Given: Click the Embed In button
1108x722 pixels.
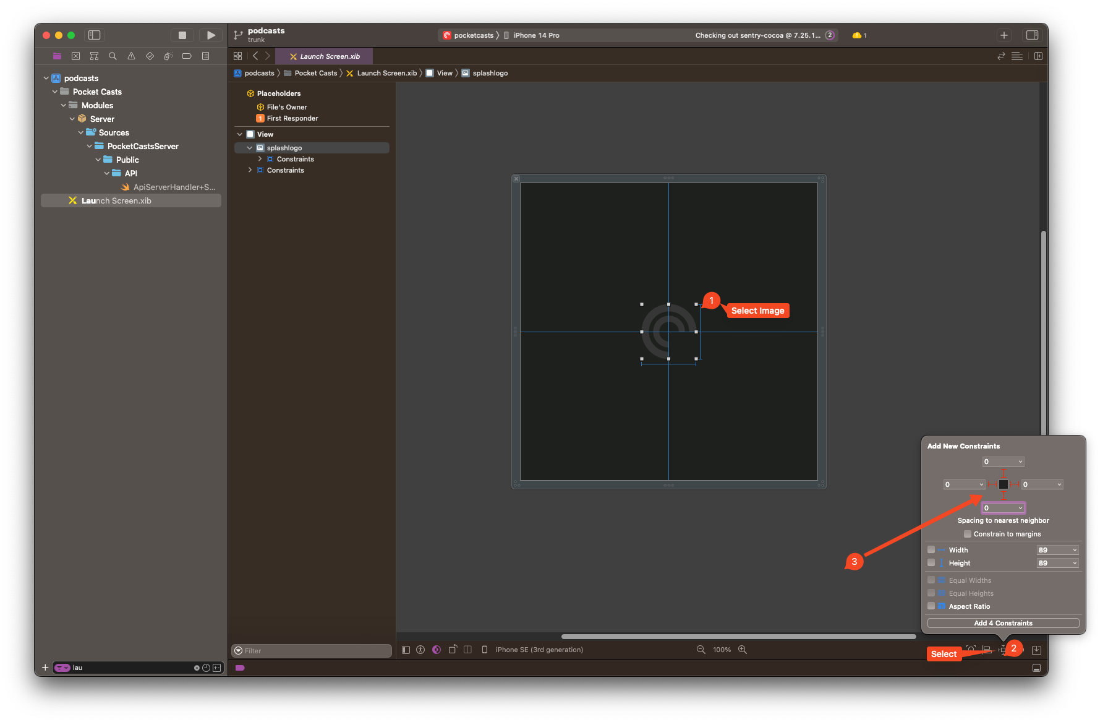Looking at the screenshot, I should point(1037,650).
